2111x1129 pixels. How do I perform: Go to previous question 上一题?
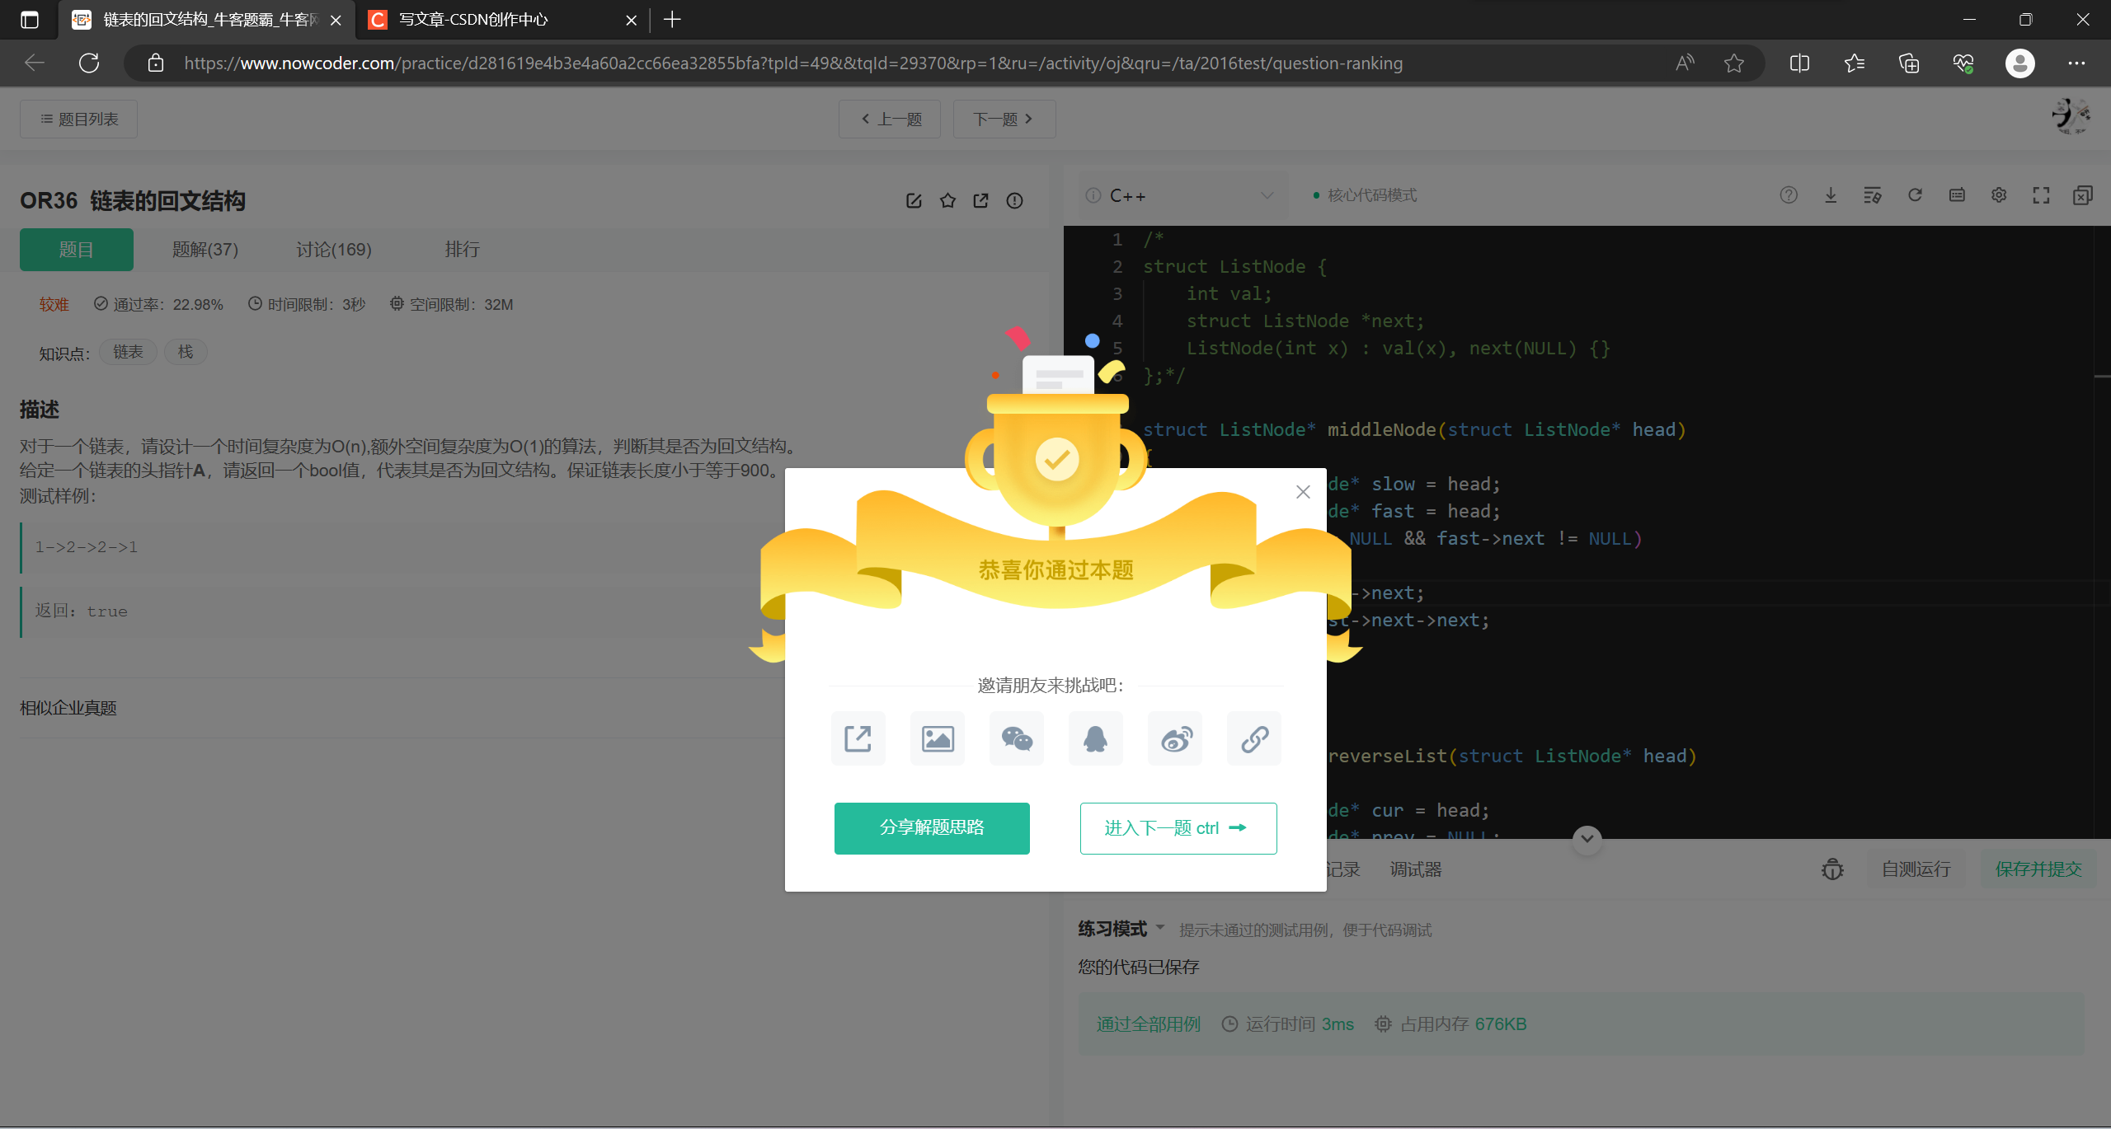point(890,119)
